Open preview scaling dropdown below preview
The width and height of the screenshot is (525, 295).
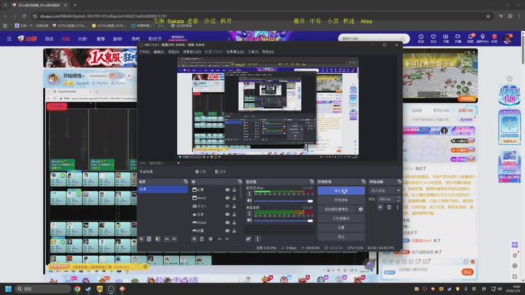coord(178,163)
